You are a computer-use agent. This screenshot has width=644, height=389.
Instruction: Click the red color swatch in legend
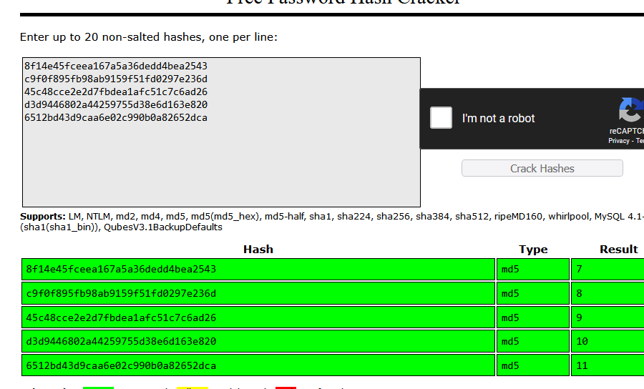(x=286, y=387)
